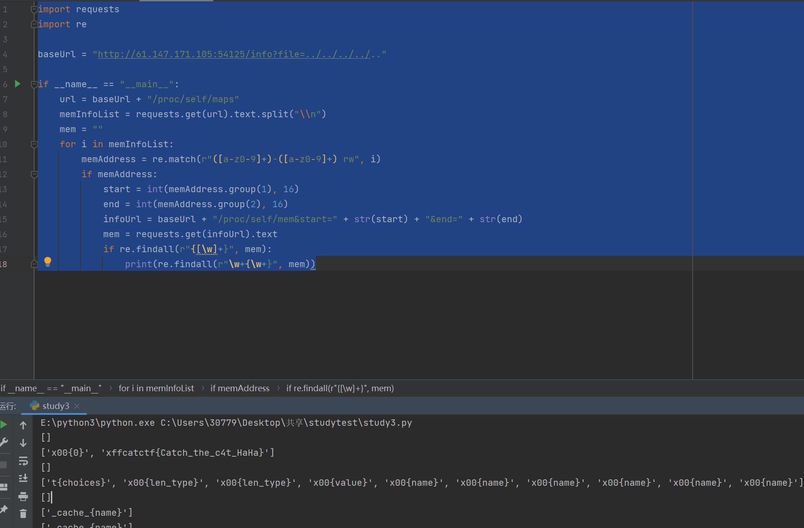
Task: Collapse the if __name__ block at line 6
Action: (x=34, y=84)
